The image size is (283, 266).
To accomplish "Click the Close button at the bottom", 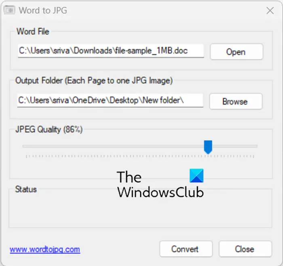I will [x=245, y=249].
